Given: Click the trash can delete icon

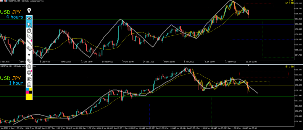Looking at the screenshot, I should (29, 67).
